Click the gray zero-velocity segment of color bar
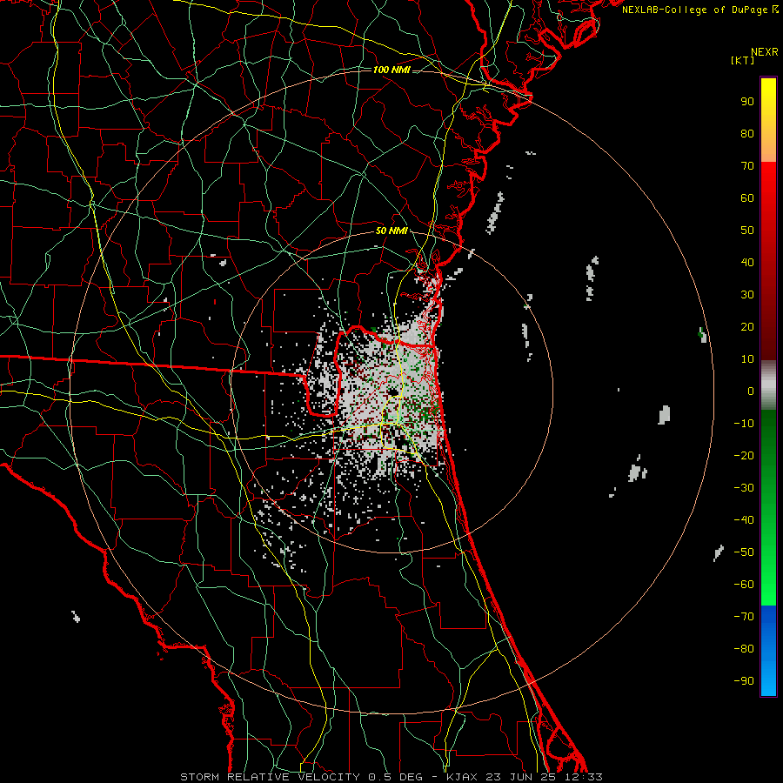The width and height of the screenshot is (783, 783). click(x=768, y=385)
